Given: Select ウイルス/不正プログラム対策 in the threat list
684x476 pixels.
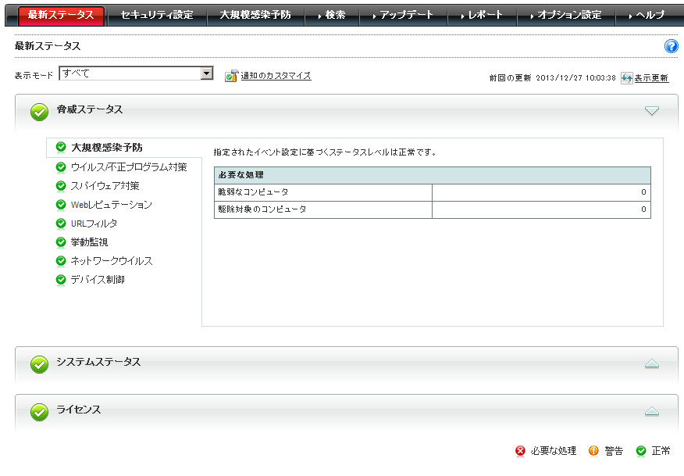Looking at the screenshot, I should tap(129, 167).
